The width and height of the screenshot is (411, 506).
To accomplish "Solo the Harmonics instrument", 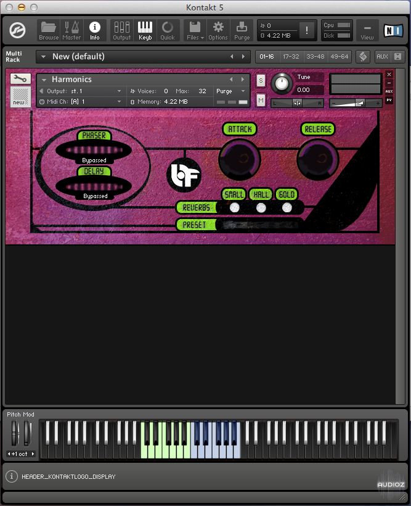I will coord(261,81).
